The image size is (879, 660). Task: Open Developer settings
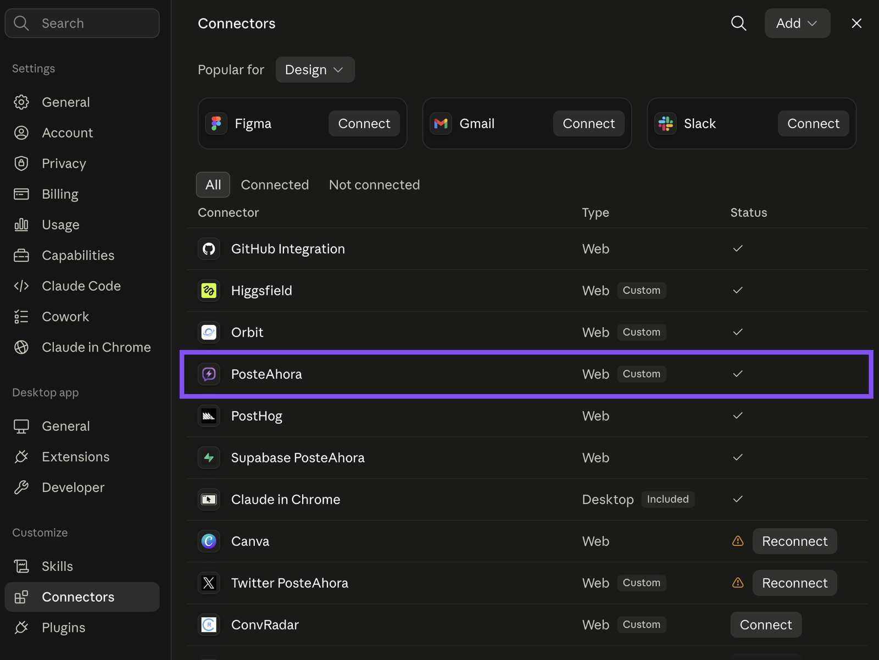click(x=82, y=487)
